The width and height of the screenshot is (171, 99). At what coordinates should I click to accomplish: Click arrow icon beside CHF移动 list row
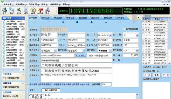[4, 32]
